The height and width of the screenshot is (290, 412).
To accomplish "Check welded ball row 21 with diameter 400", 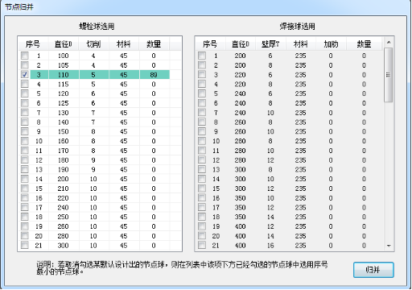I will (202, 245).
